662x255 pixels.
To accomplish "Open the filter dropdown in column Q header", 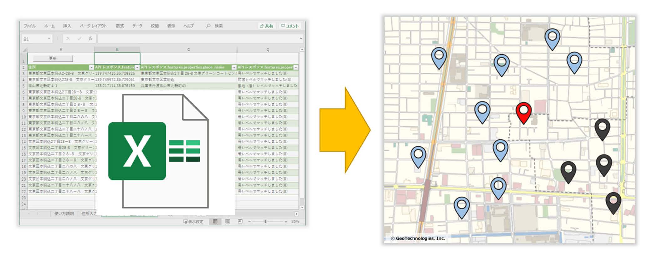I will (296, 67).
